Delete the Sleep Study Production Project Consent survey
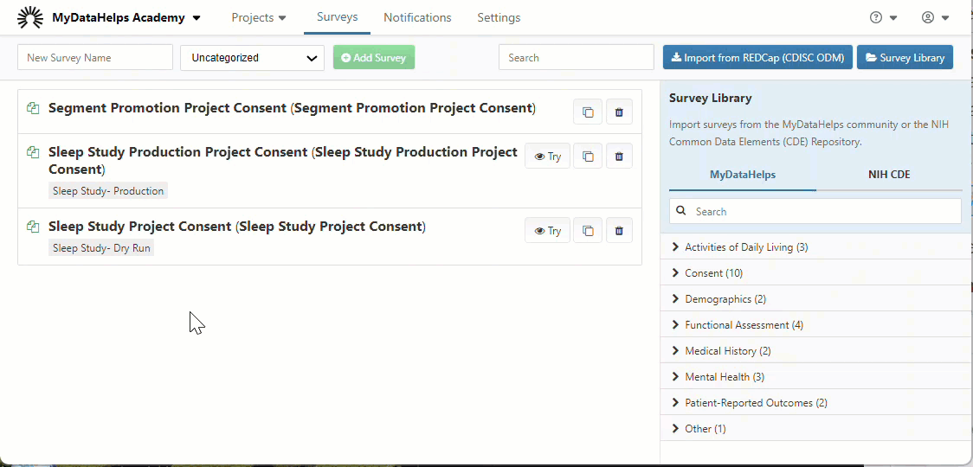The image size is (973, 467). 619,157
